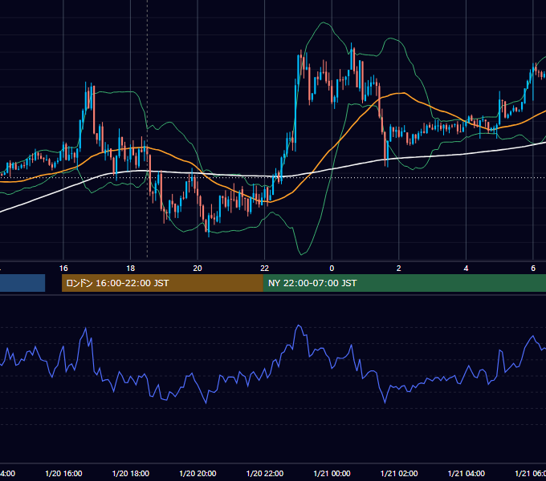Click the 16 hour label on price chart axis
Image resolution: width=546 pixels, height=481 pixels.
tap(63, 269)
